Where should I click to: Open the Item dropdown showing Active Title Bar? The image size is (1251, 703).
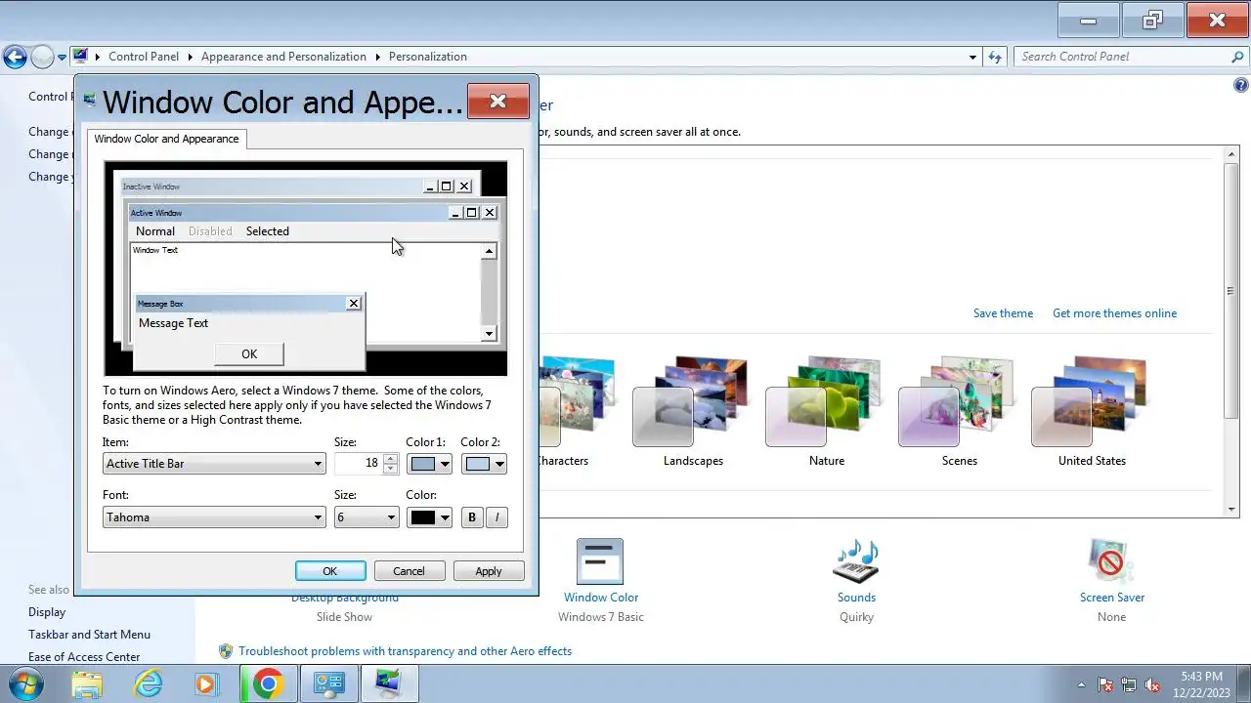pos(214,464)
